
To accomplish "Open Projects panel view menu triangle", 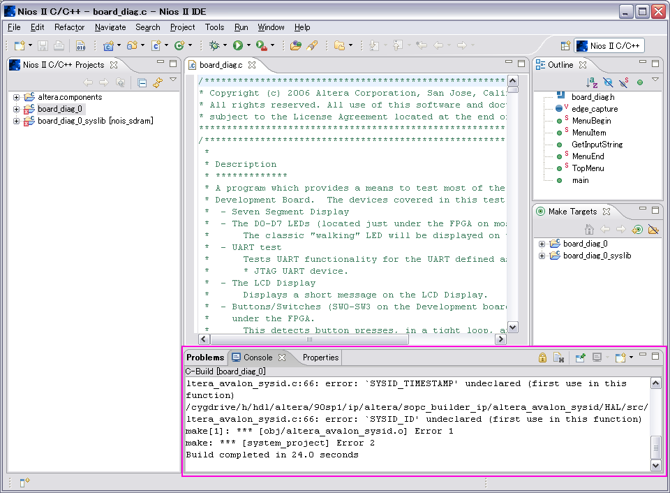I will pyautogui.click(x=173, y=80).
